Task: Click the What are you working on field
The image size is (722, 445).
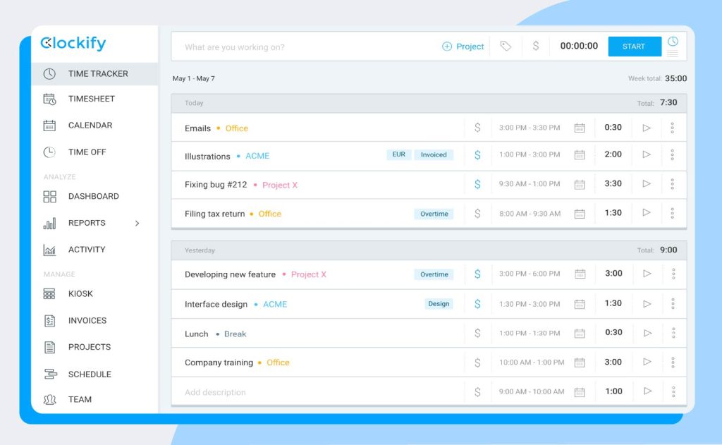Action: 282,46
